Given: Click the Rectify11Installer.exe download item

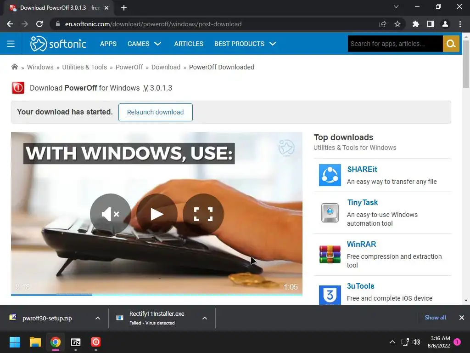Looking at the screenshot, I should [157, 318].
